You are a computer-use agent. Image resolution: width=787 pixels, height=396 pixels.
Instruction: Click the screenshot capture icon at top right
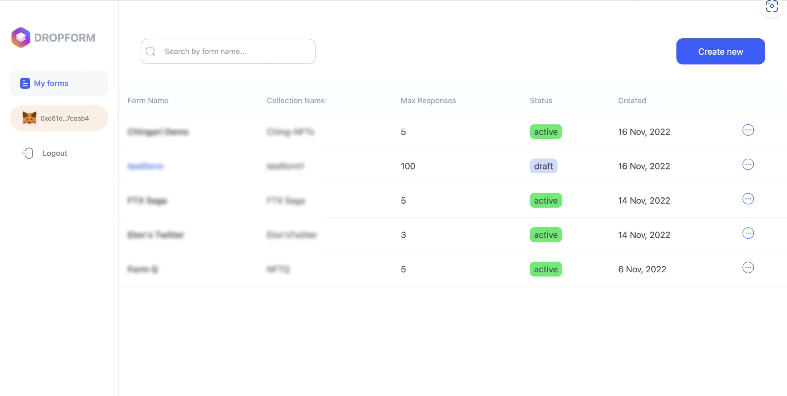[x=772, y=6]
